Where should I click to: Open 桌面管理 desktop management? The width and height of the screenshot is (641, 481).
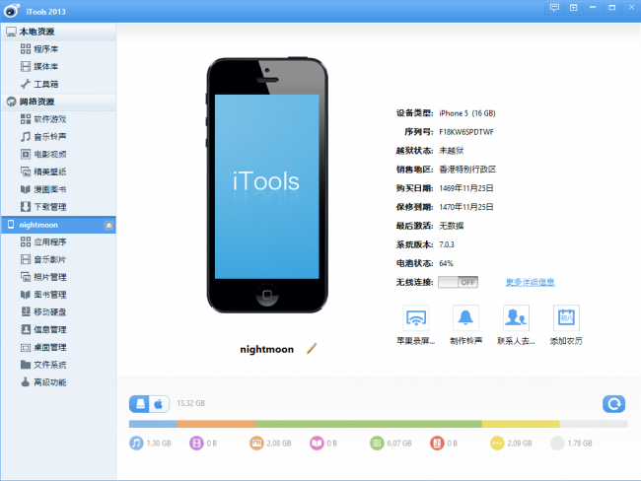pos(58,348)
